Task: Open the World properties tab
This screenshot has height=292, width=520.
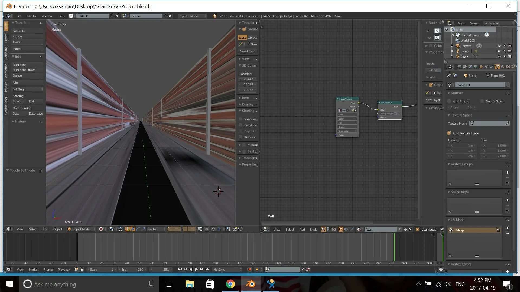Action: pyautogui.click(x=476, y=67)
